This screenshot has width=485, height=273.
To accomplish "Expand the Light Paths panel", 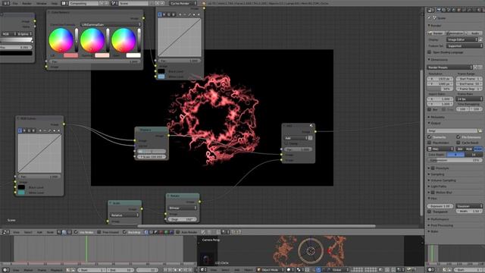I will click(439, 187).
